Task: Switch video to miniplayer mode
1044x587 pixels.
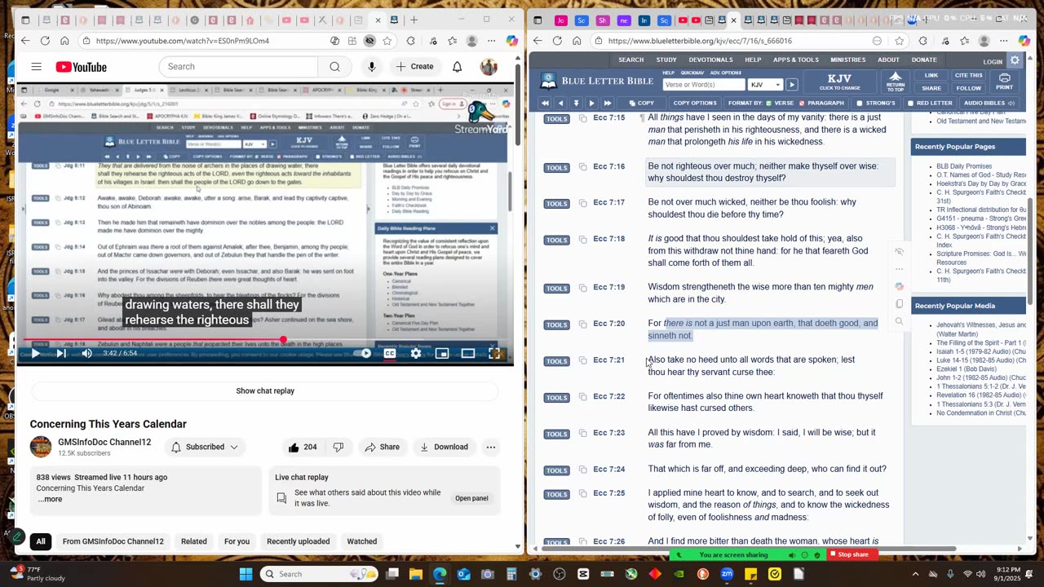Action: tap(442, 353)
